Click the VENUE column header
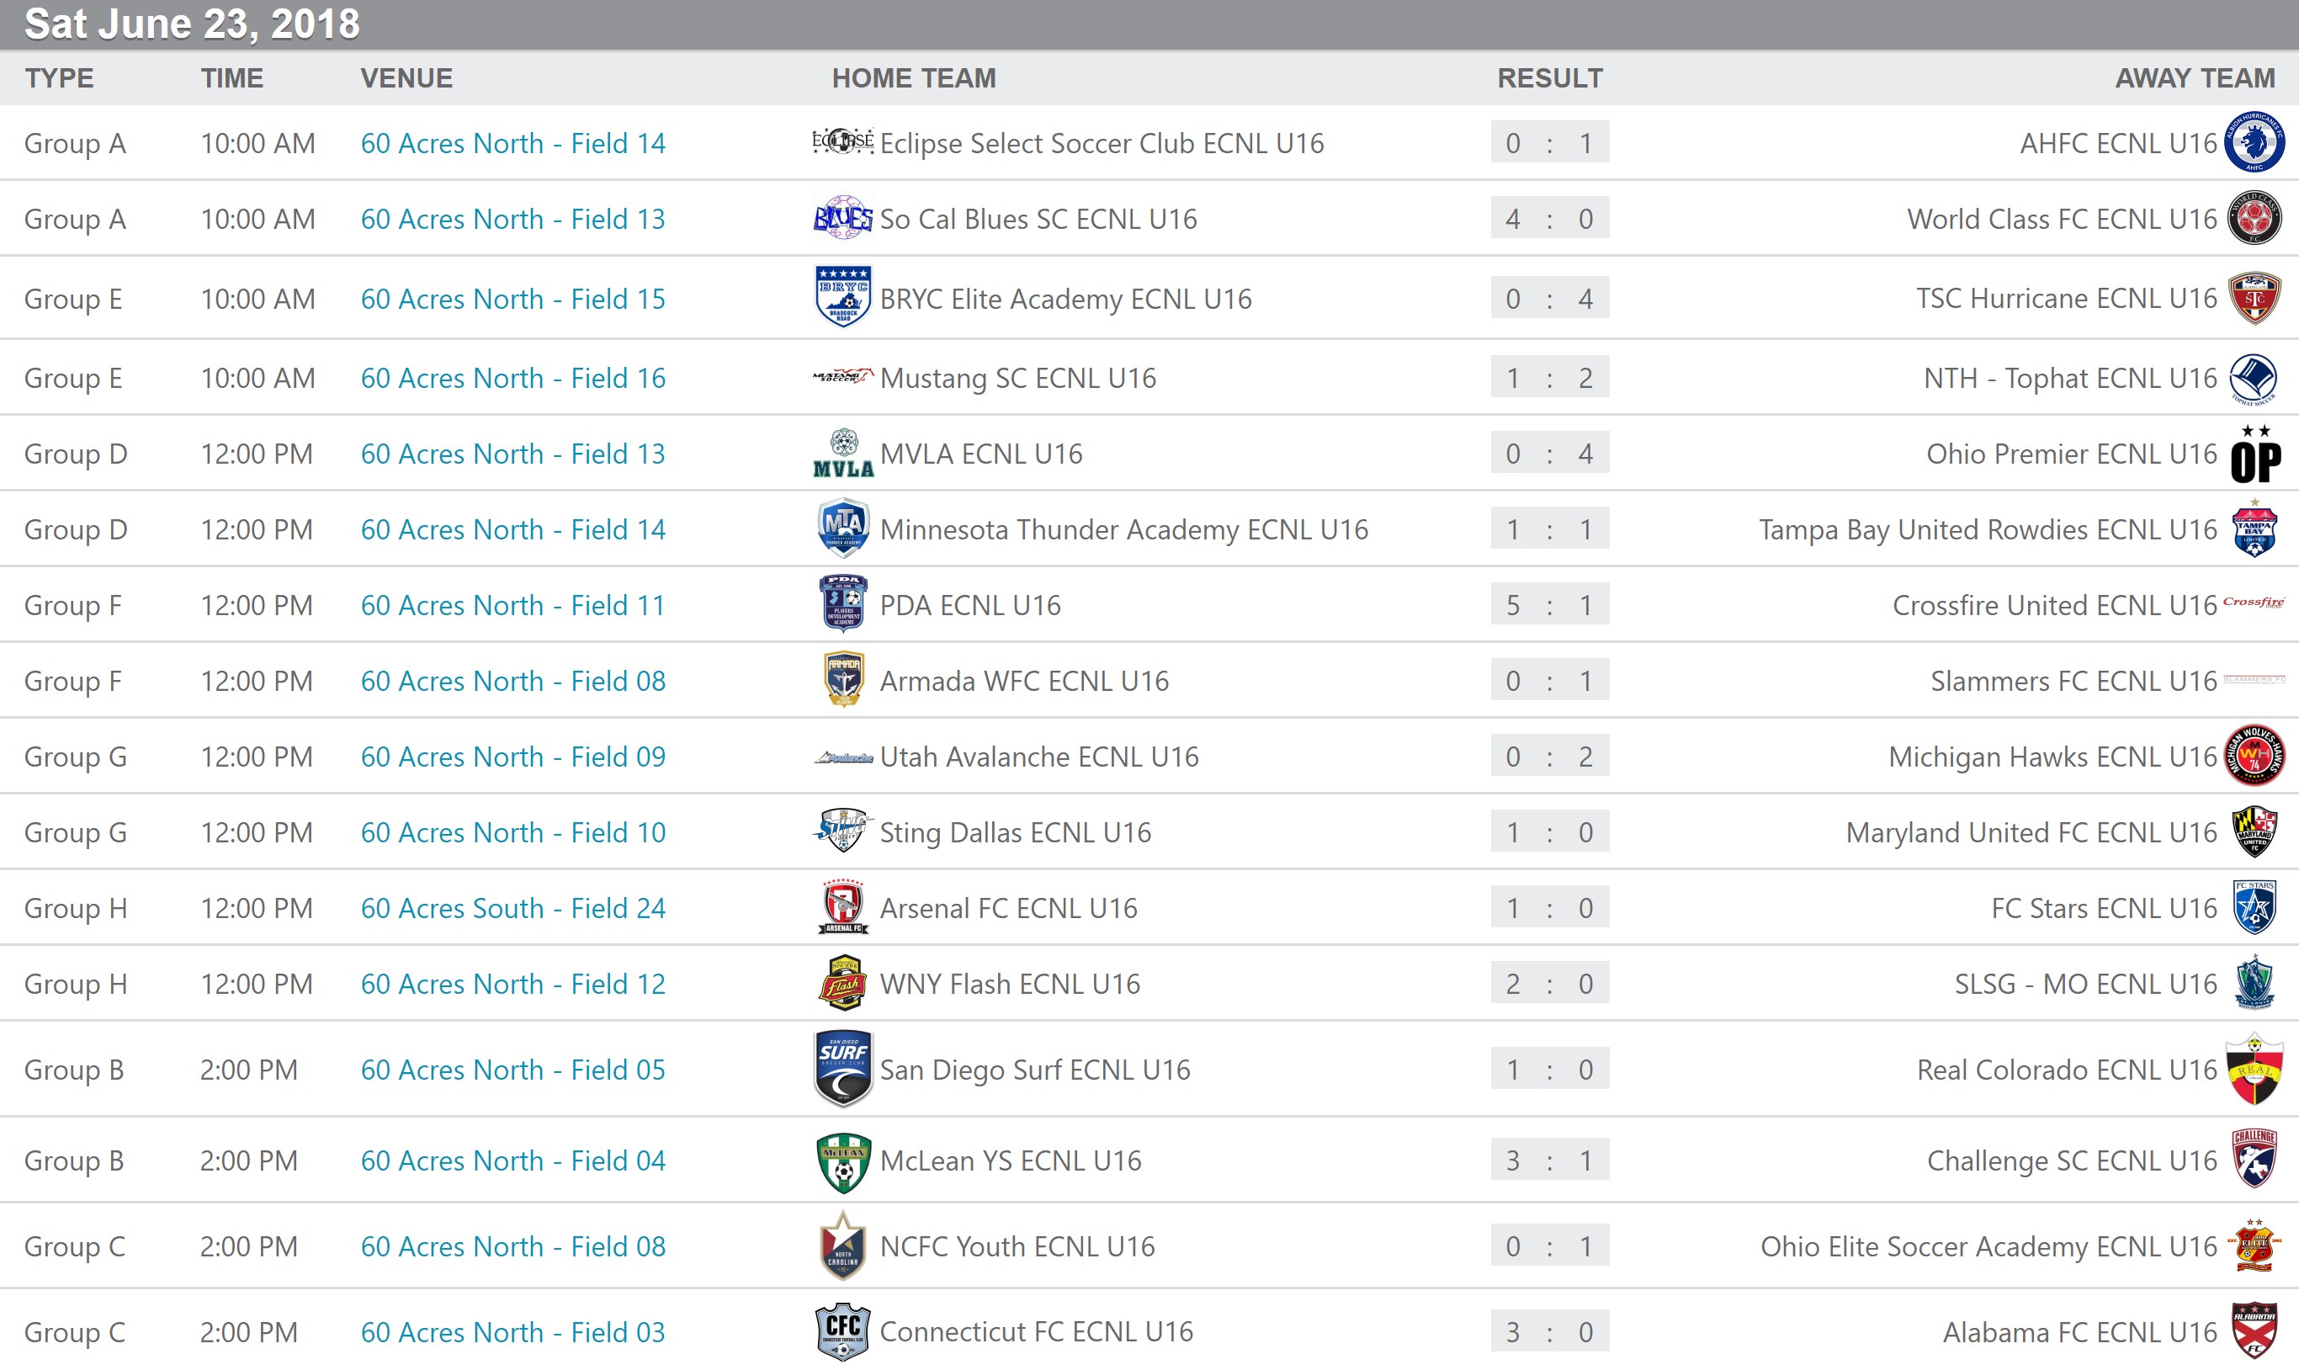 coord(406,78)
